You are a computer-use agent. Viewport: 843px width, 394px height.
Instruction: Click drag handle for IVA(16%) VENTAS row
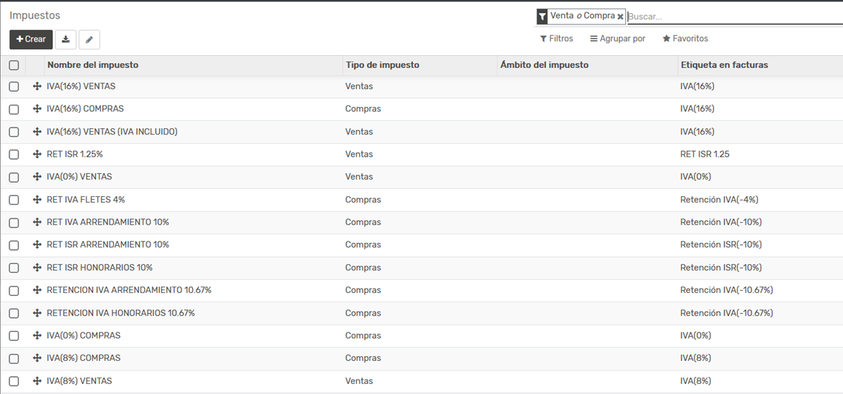point(37,87)
